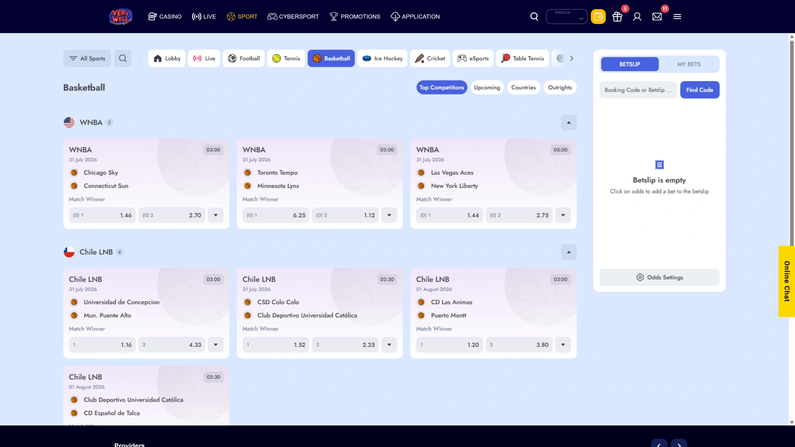
Task: Expand more markets for CSD Colo Colo match
Action: [x=389, y=345]
